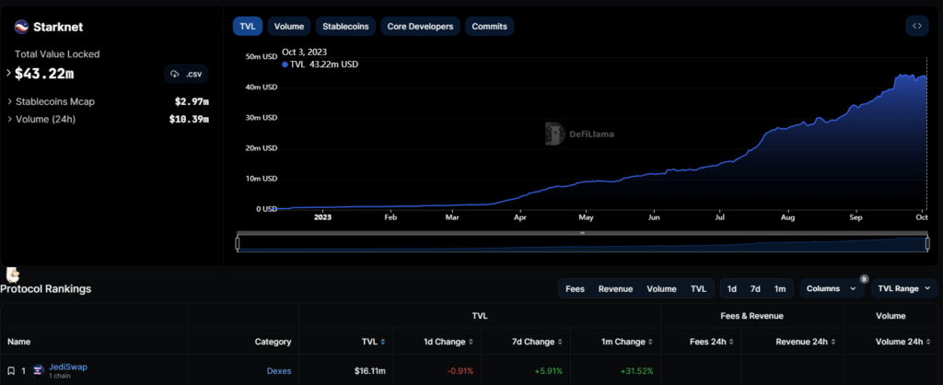Screen dimensions: 943x385
Task: Toggle the Core Developers chart series
Action: click(x=420, y=27)
